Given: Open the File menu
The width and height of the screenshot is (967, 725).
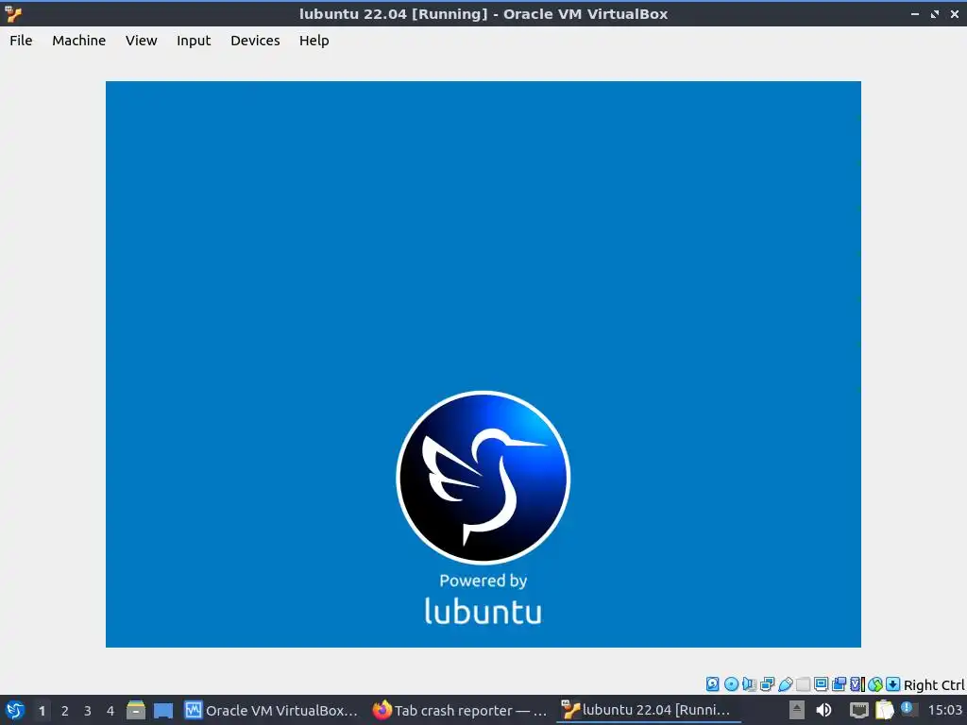Looking at the screenshot, I should click(x=21, y=41).
